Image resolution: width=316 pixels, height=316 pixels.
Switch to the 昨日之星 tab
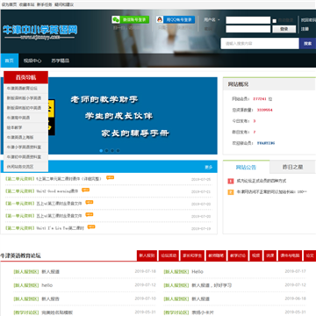click(292, 167)
